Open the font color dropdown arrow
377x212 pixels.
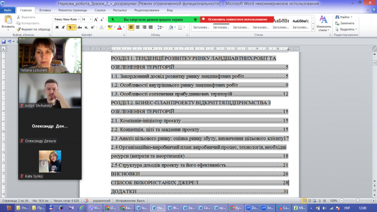124,28
